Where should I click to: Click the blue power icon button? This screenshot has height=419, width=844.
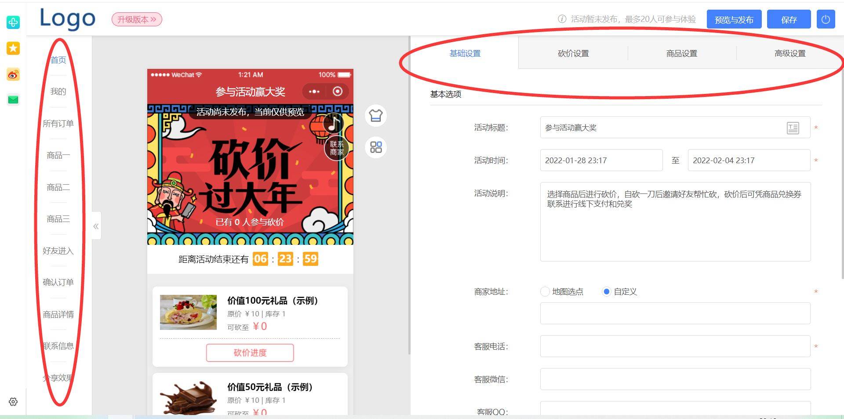tap(826, 20)
